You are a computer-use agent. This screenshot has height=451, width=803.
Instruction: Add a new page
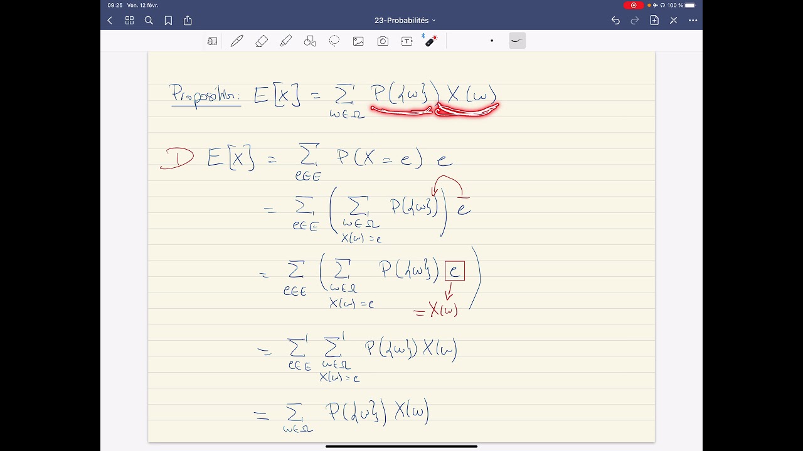point(654,21)
